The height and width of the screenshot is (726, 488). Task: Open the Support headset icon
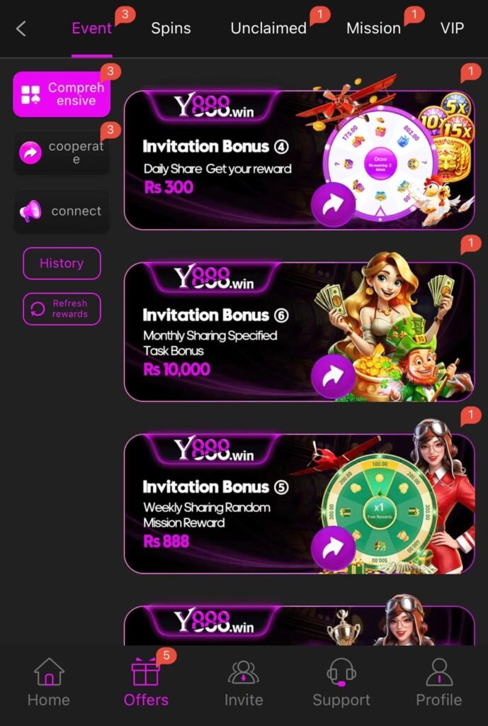(341, 672)
